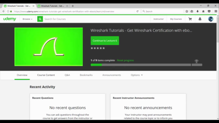The image size is (219, 123).
Task: Click the browser URL address field
Action: coord(74,11)
